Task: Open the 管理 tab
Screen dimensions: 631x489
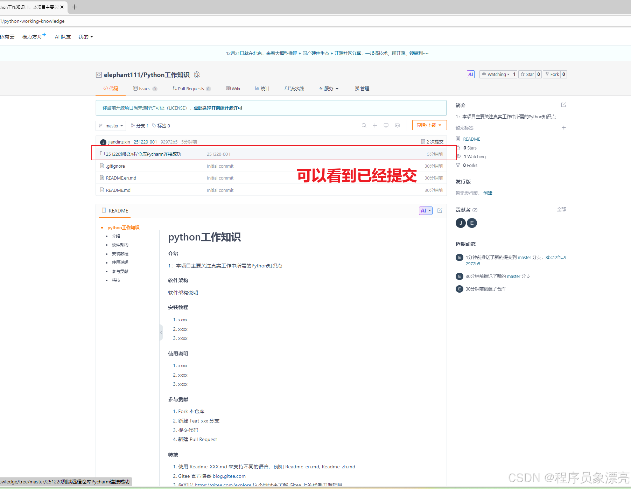Action: click(362, 89)
